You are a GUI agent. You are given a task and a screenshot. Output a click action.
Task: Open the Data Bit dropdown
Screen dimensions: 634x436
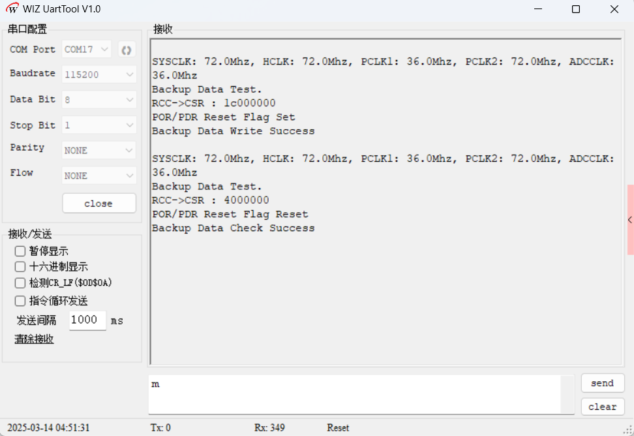[98, 100]
